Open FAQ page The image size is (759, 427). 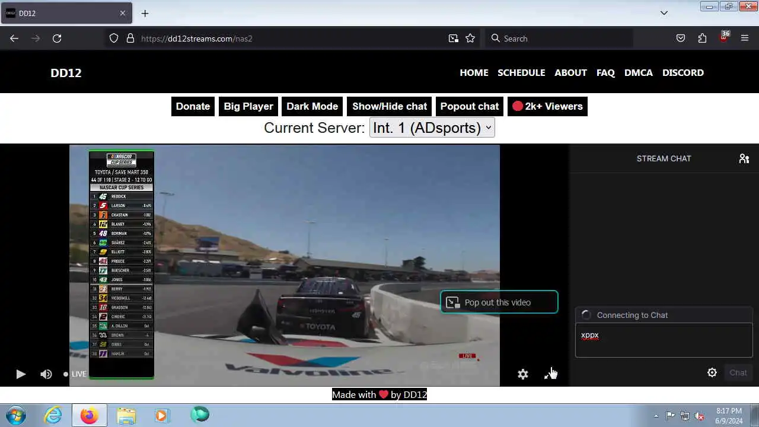pos(605,72)
